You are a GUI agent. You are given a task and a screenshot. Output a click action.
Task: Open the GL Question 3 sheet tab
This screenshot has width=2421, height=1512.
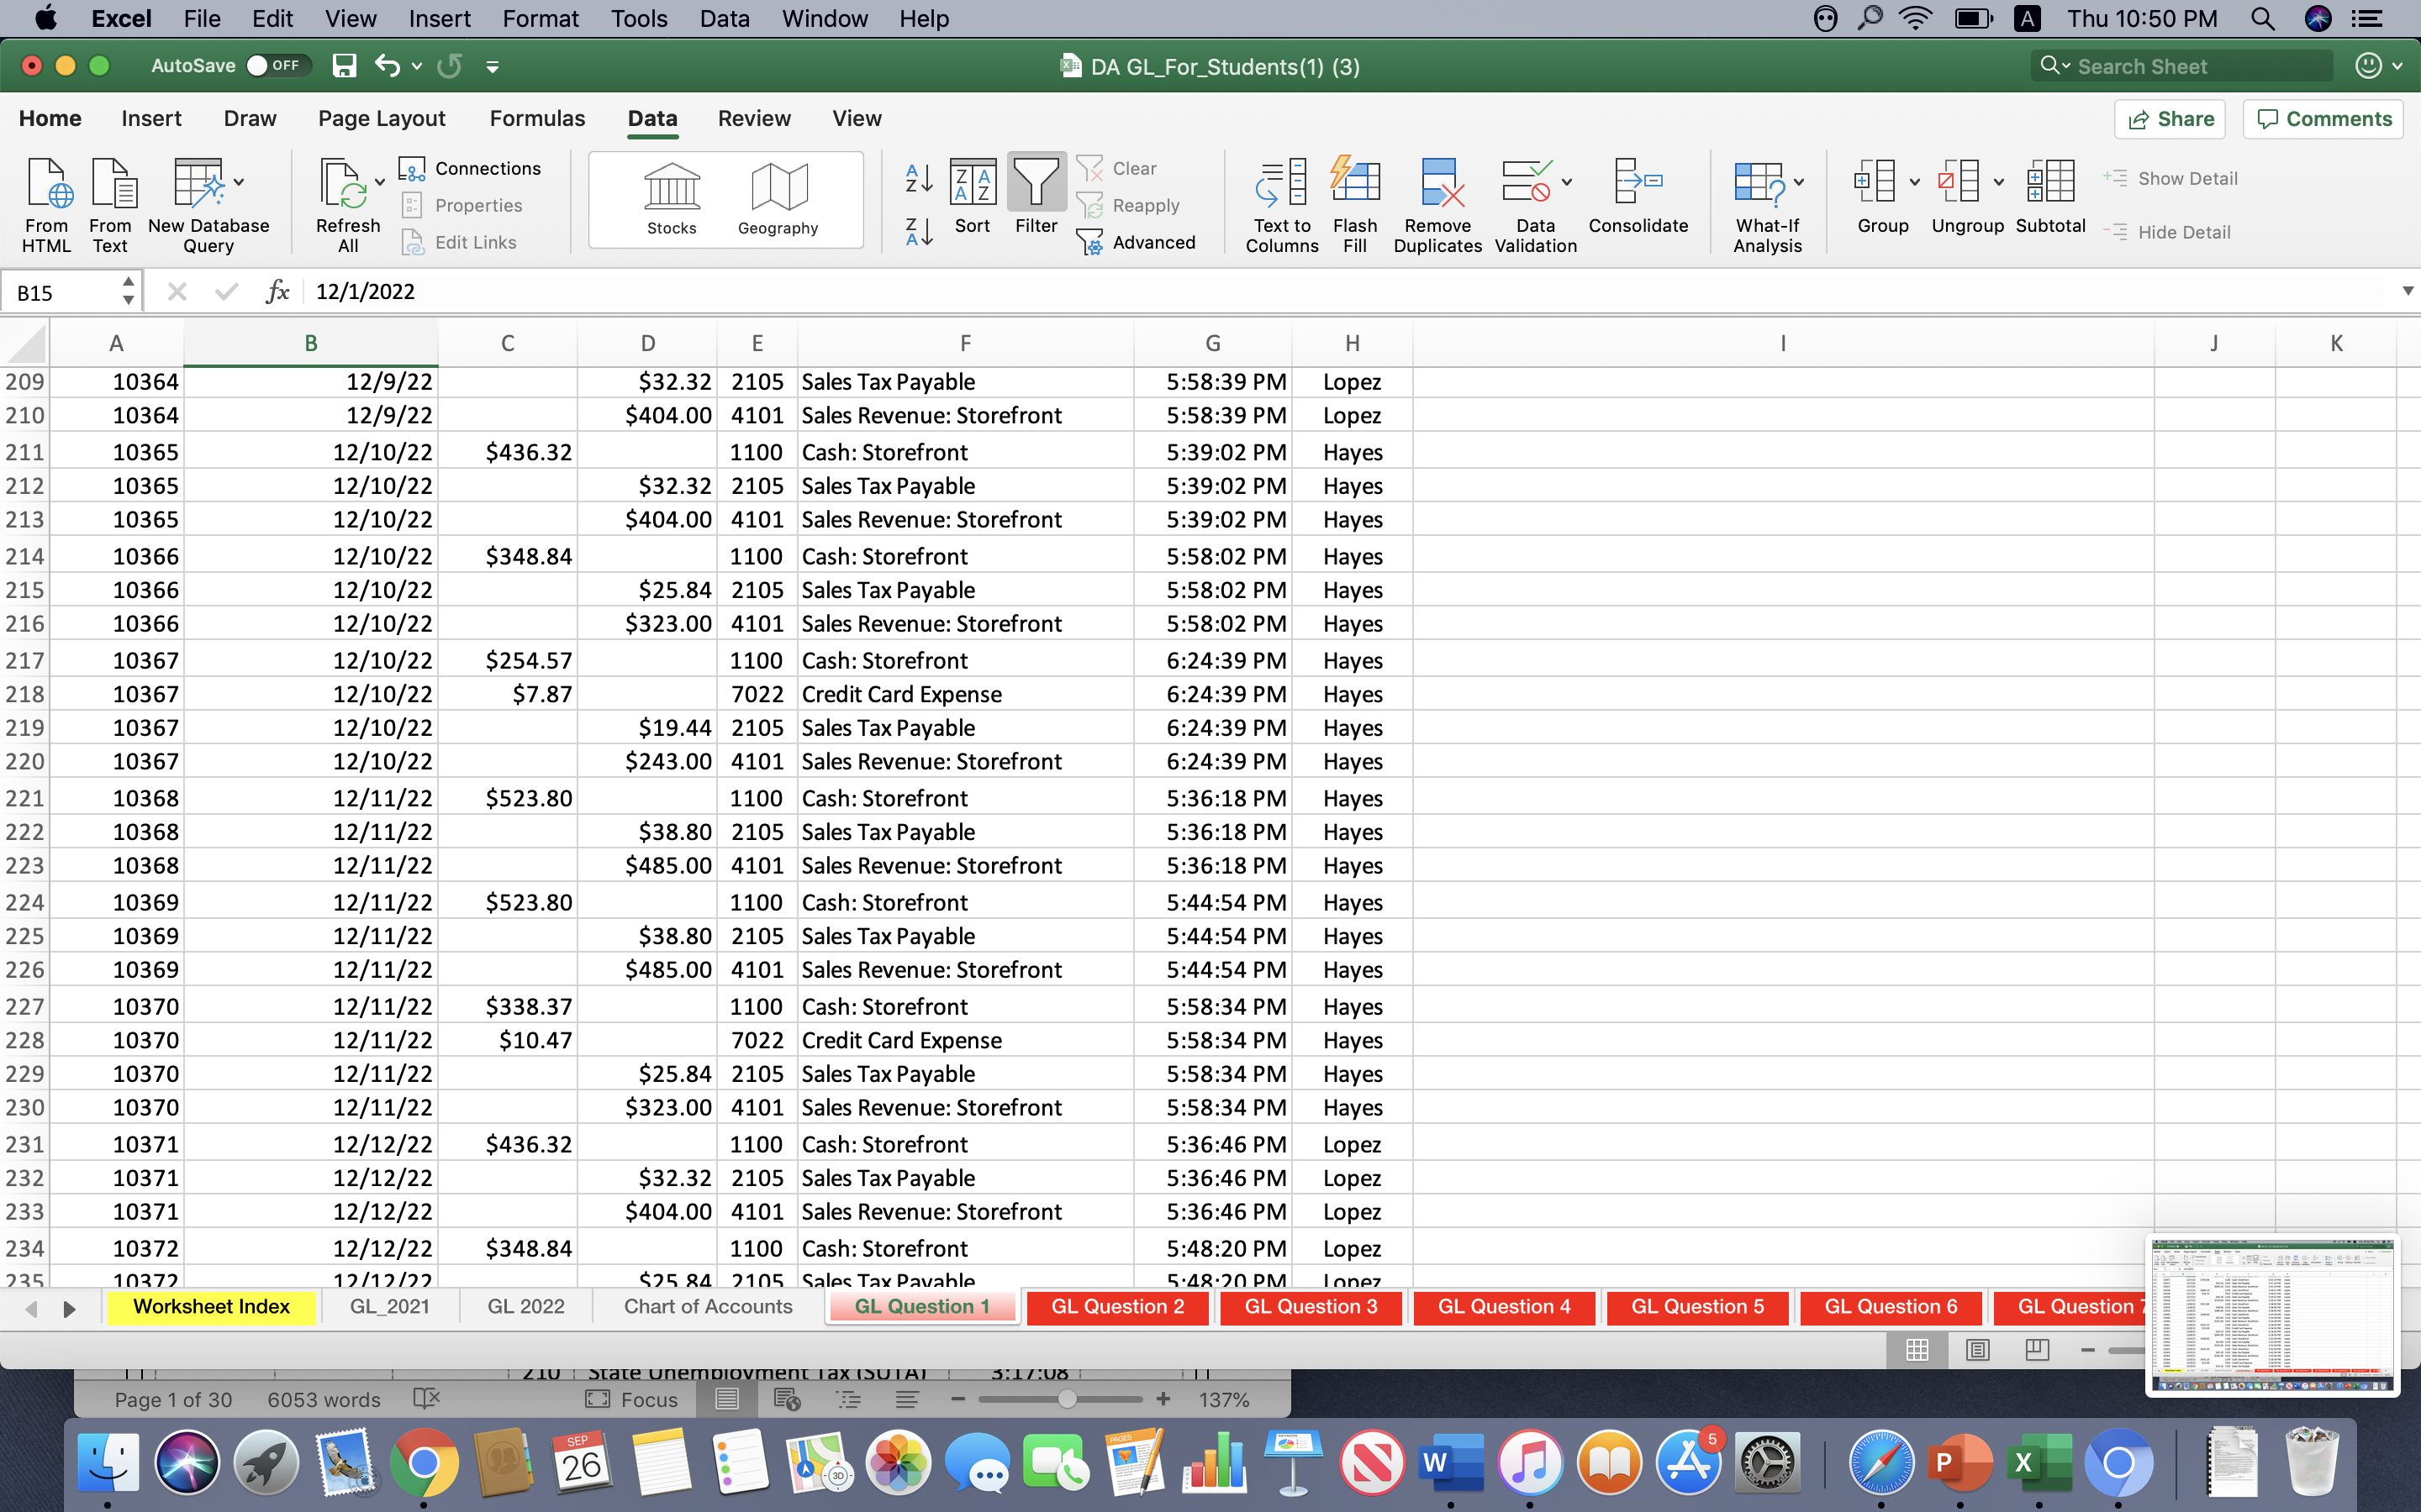[1311, 1306]
